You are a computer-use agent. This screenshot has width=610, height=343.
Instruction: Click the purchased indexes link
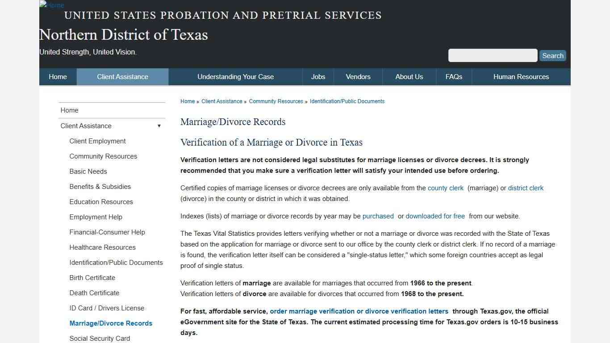(378, 216)
